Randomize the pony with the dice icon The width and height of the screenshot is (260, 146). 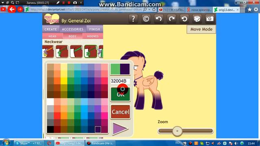pyautogui.click(x=197, y=19)
